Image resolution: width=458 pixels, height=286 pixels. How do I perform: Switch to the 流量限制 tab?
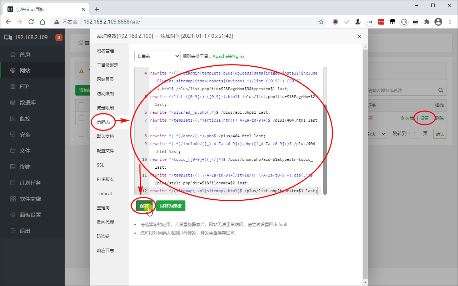point(109,108)
